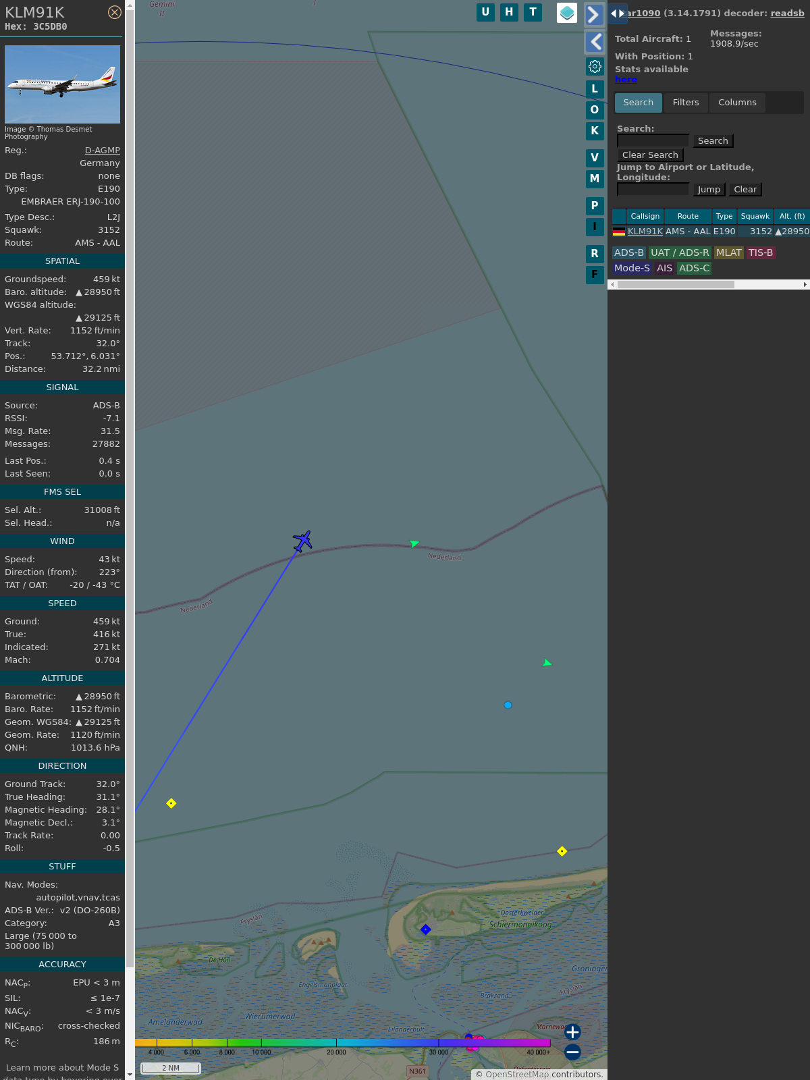Toggle the U map button
This screenshot has height=1080, width=810.
[485, 12]
